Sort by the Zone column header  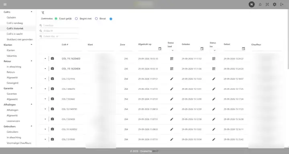click(x=122, y=45)
